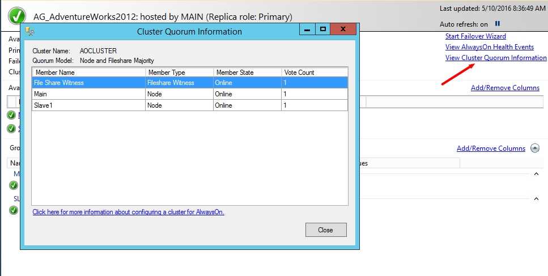This screenshot has height=276, width=548.
Task: Click Online state cell for Slave1
Action: click(248, 105)
